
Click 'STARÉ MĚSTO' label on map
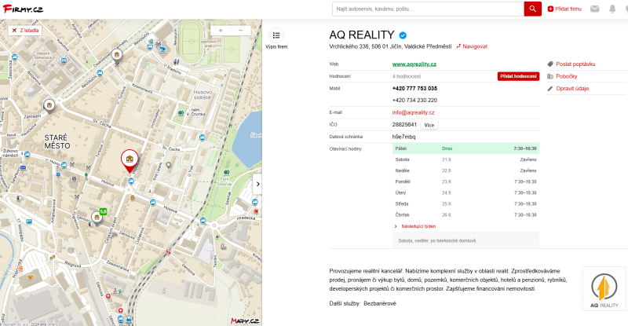tap(57, 142)
